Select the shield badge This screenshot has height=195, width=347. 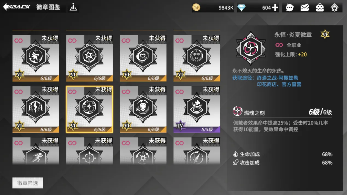click(143, 109)
